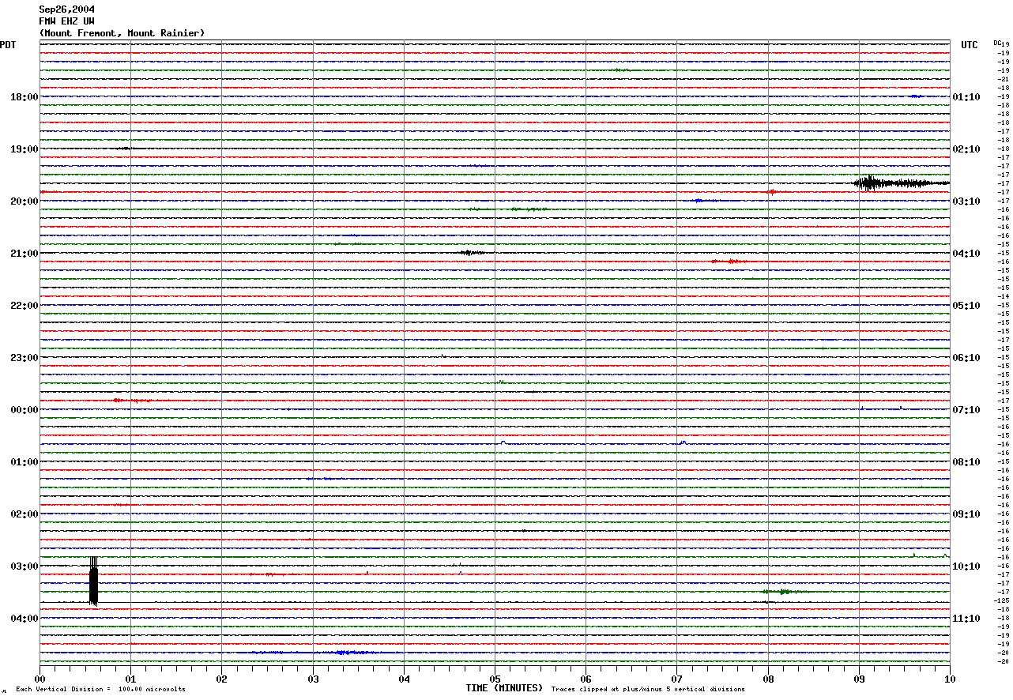
Task: Click the green wave burst near minute 08
Action: [x=784, y=591]
